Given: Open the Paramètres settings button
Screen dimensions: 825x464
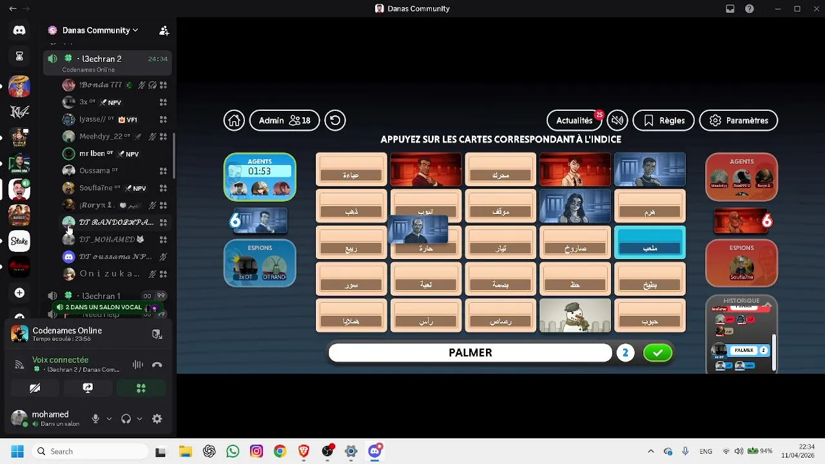Looking at the screenshot, I should [739, 121].
